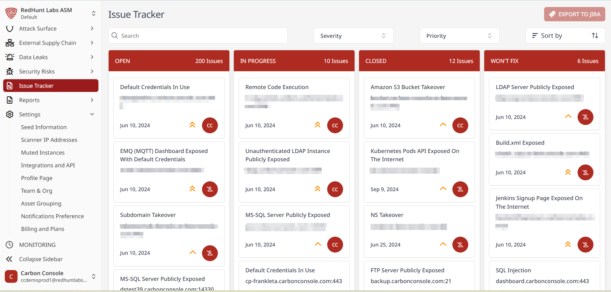This screenshot has height=292, width=611.
Task: Click the OPEN column header
Action: (169, 61)
